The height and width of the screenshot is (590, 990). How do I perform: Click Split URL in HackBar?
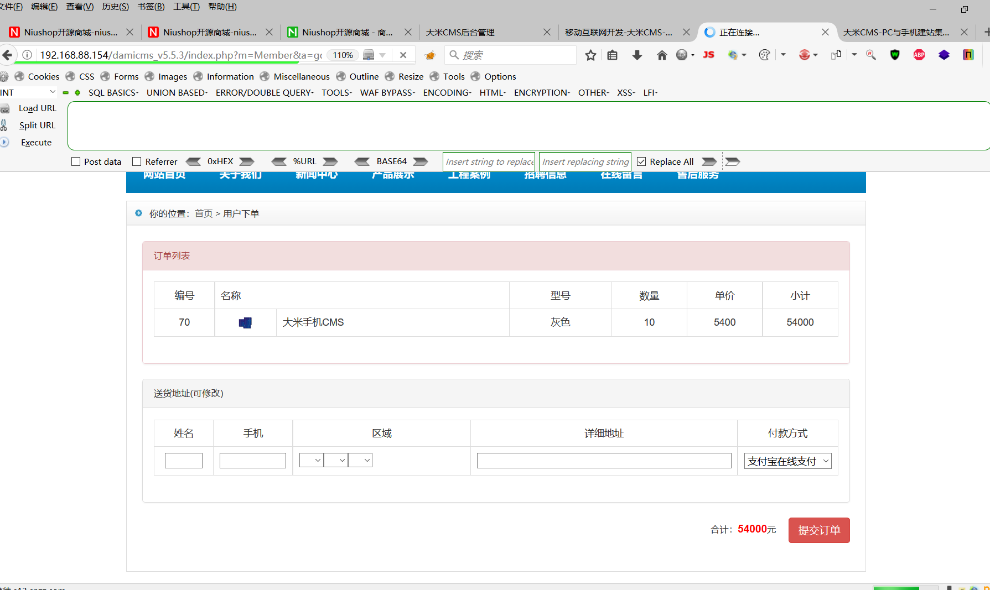37,126
